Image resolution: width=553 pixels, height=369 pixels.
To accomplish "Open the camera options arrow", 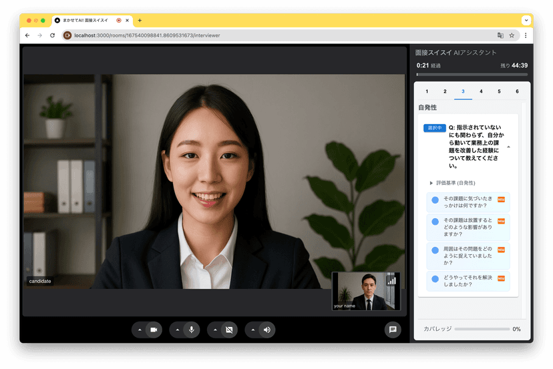I will pyautogui.click(x=140, y=330).
